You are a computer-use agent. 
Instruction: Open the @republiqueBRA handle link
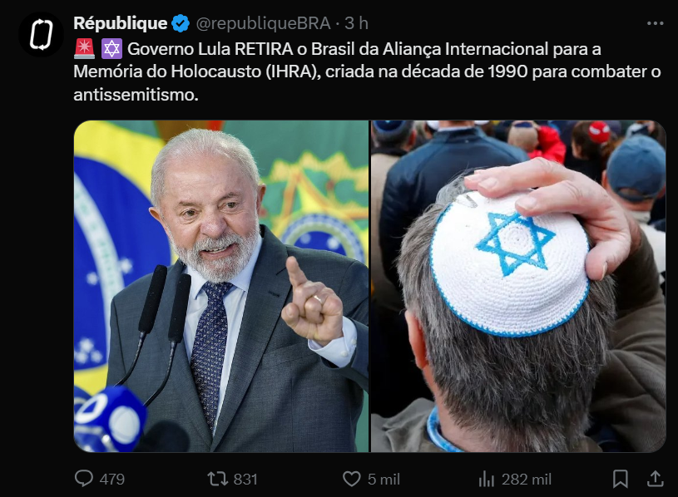tap(263, 23)
